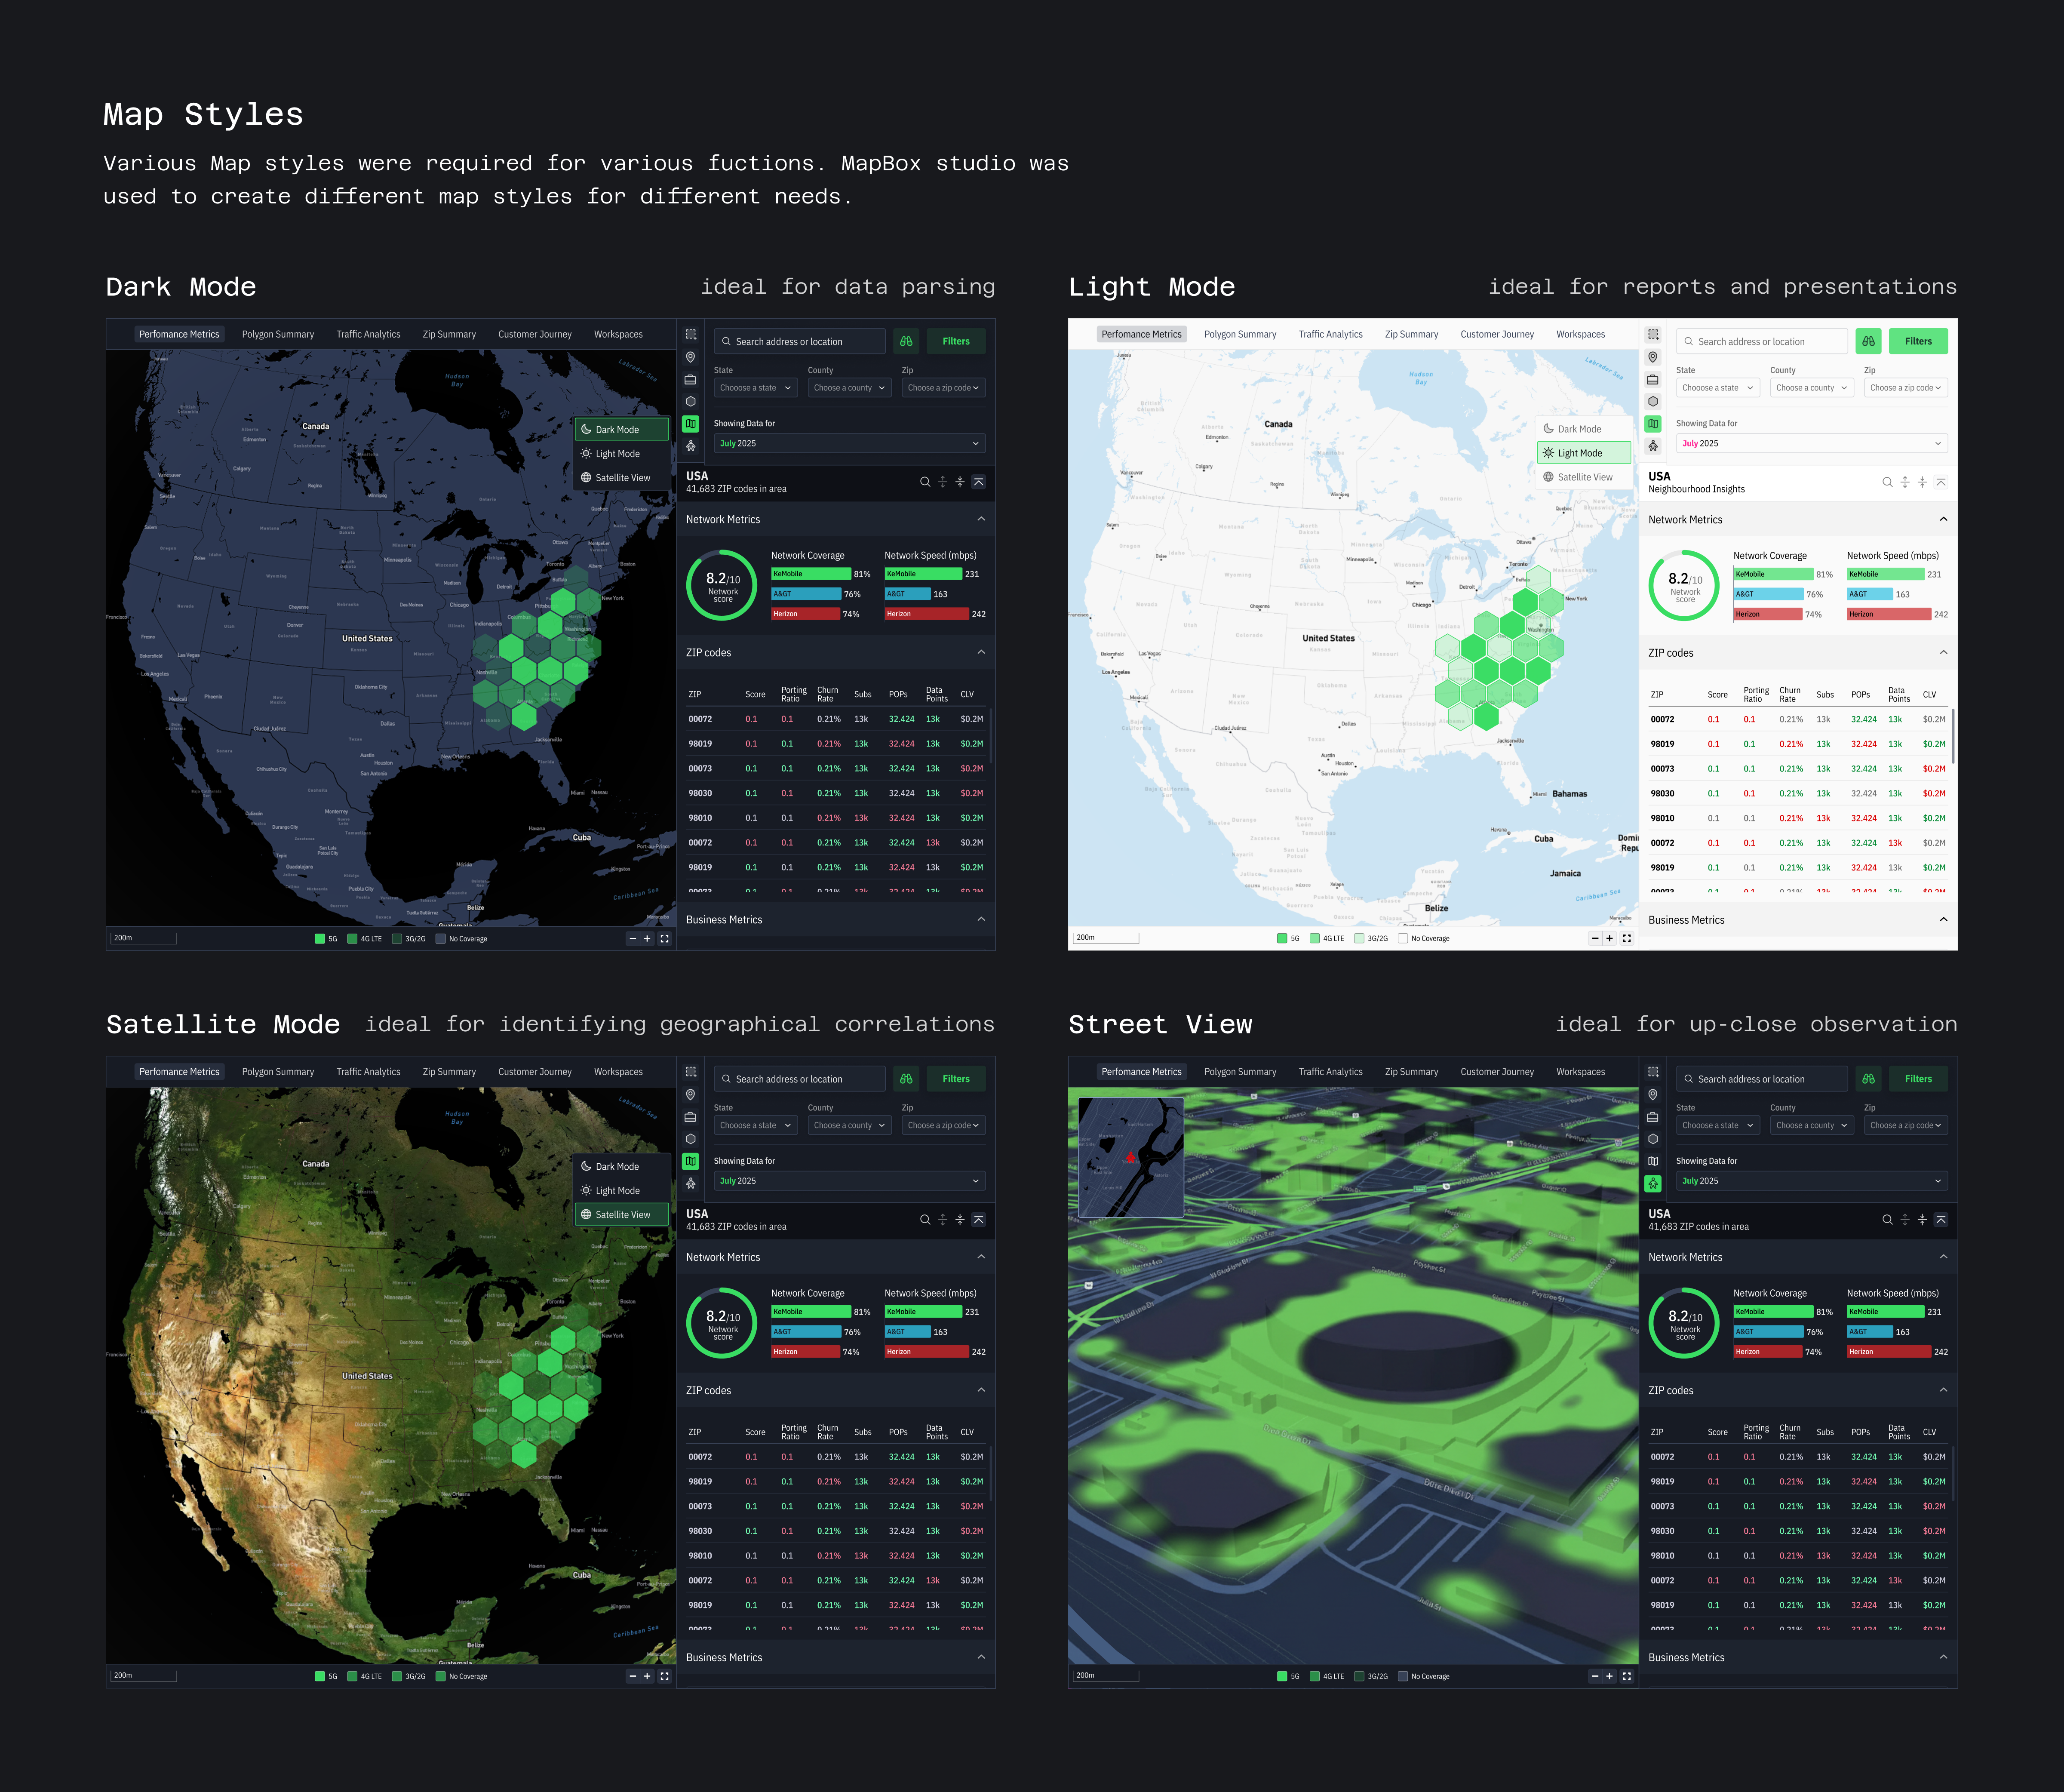The width and height of the screenshot is (2064, 1792).
Task: Click the hexagon layer icon in Satellite Mode sidebar
Action: [690, 1139]
